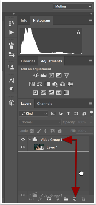Screen dimensions: 96x205
Task: Add a Brightness/Contrast adjustment
Action: 36,75
